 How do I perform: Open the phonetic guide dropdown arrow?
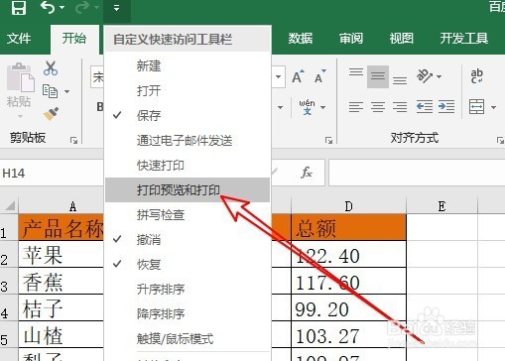(x=323, y=107)
